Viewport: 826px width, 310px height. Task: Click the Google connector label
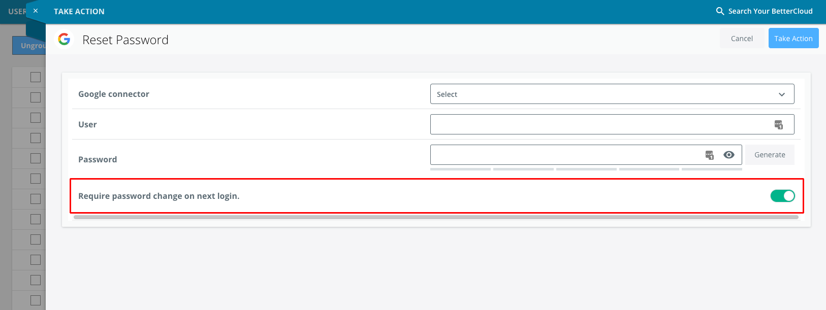114,94
